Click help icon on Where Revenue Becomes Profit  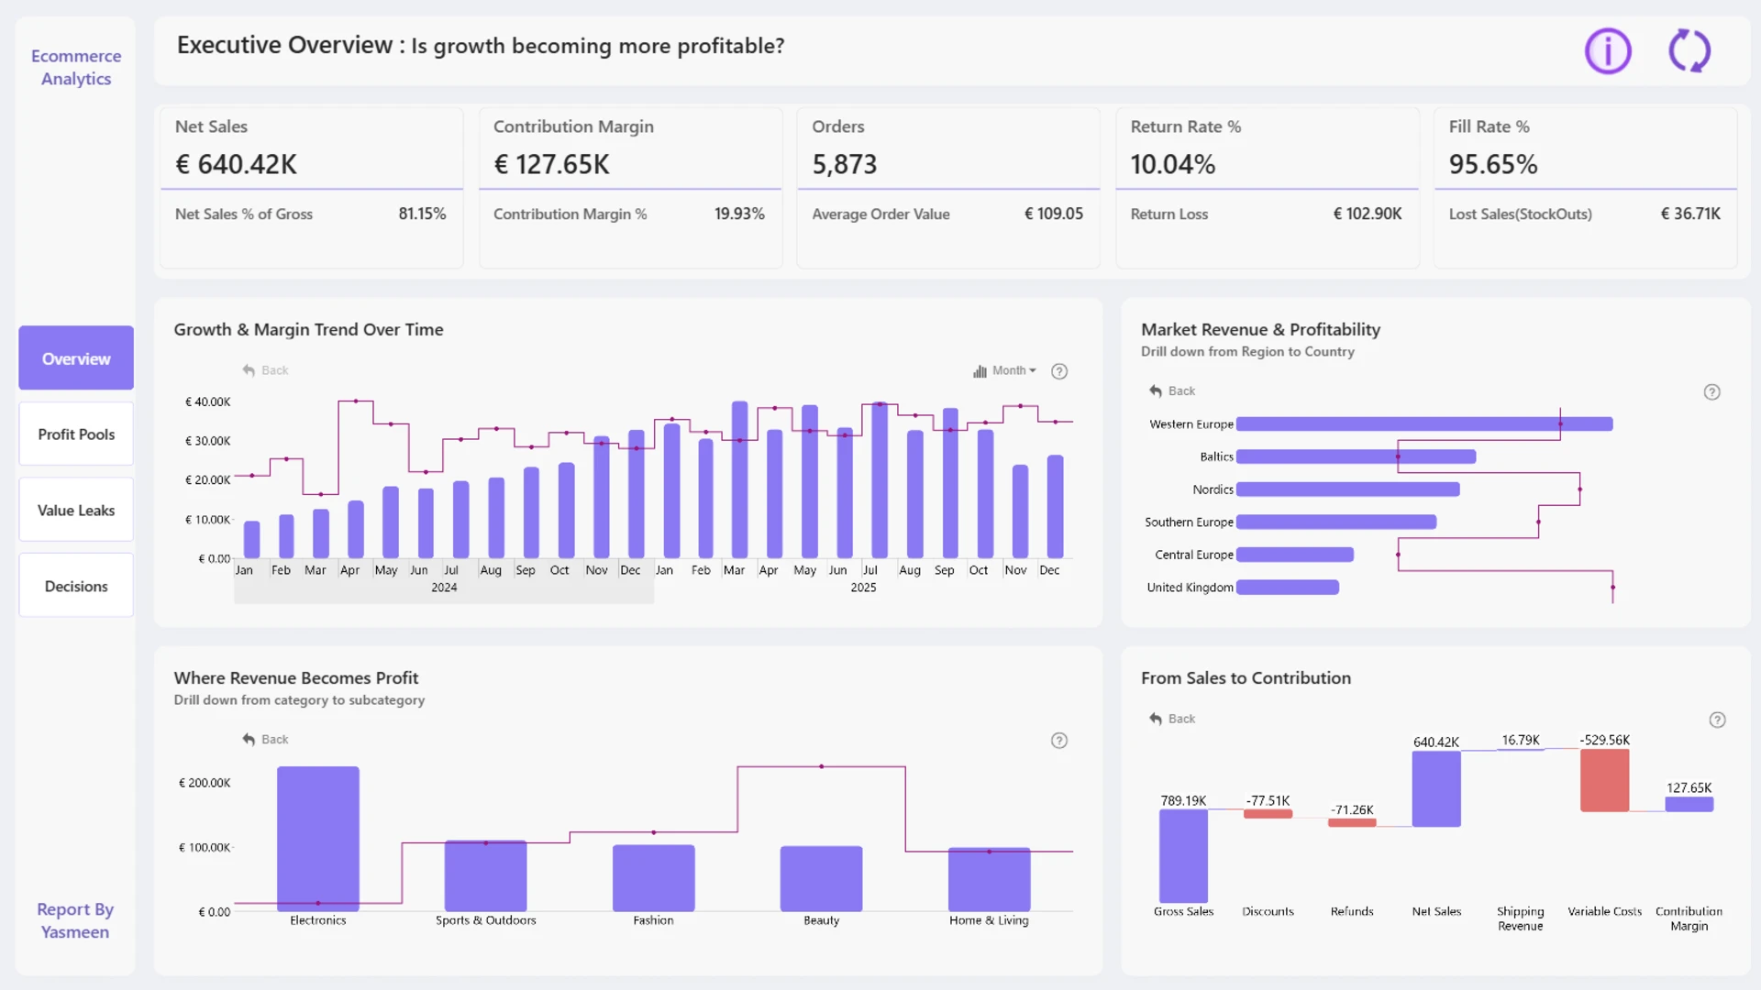1059,741
